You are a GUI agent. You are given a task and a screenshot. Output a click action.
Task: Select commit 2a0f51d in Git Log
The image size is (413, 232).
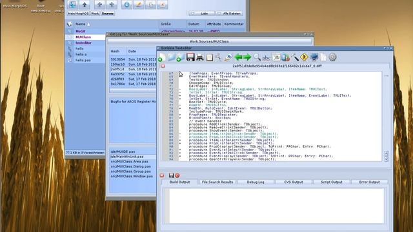point(133,69)
